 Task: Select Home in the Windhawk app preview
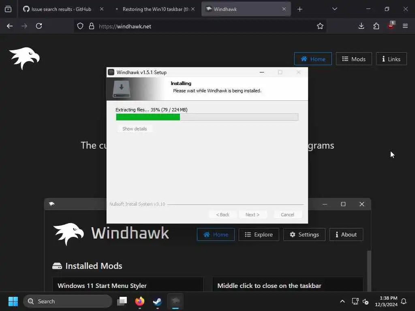tap(216, 234)
